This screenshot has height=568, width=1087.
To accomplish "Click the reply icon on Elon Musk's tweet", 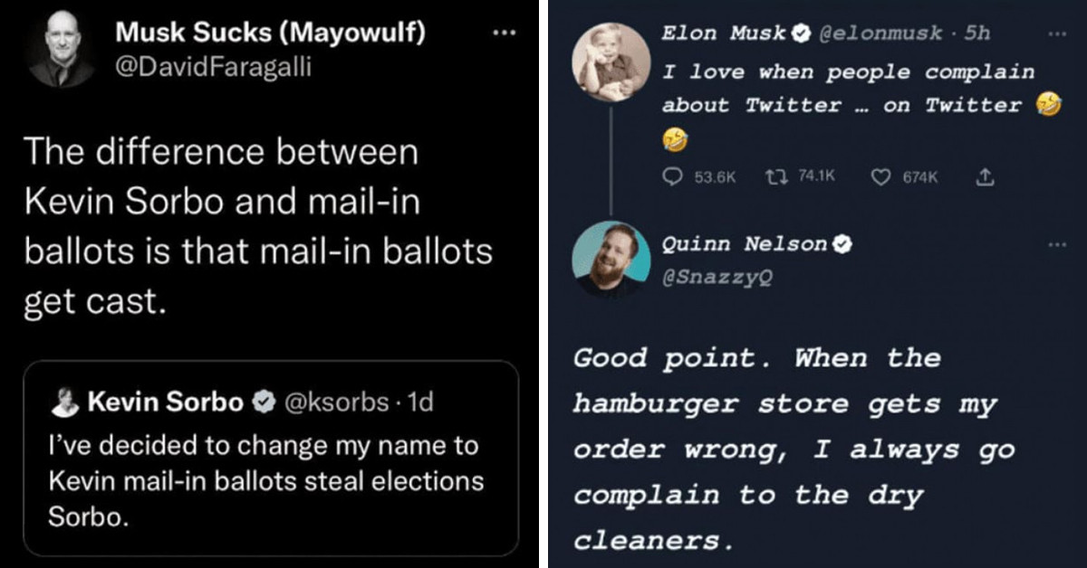I will click(671, 178).
